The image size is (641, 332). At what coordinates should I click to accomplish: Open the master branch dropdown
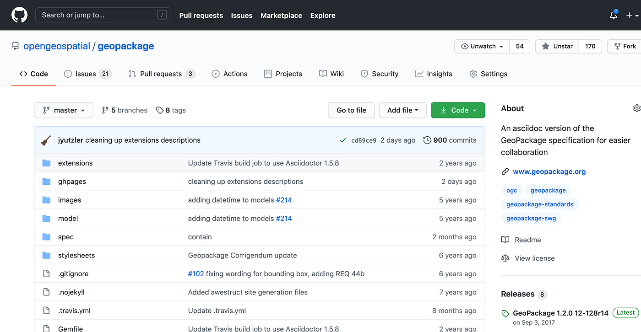pyautogui.click(x=64, y=110)
